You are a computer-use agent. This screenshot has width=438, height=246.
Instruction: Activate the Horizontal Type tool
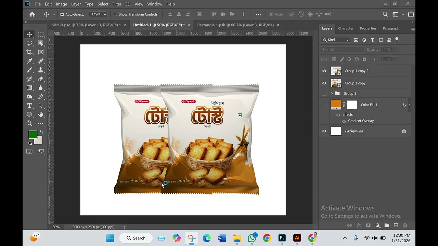[x=29, y=106]
